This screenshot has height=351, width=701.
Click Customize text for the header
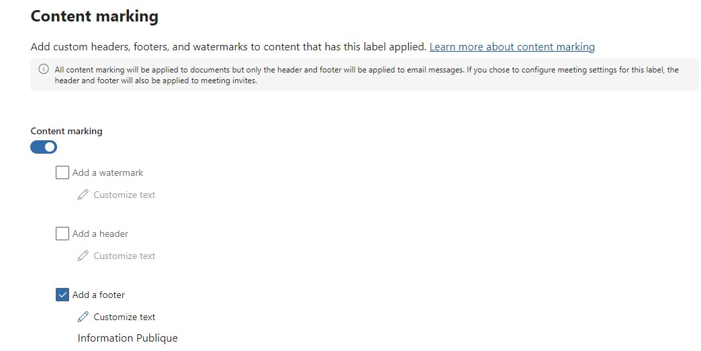coord(124,256)
